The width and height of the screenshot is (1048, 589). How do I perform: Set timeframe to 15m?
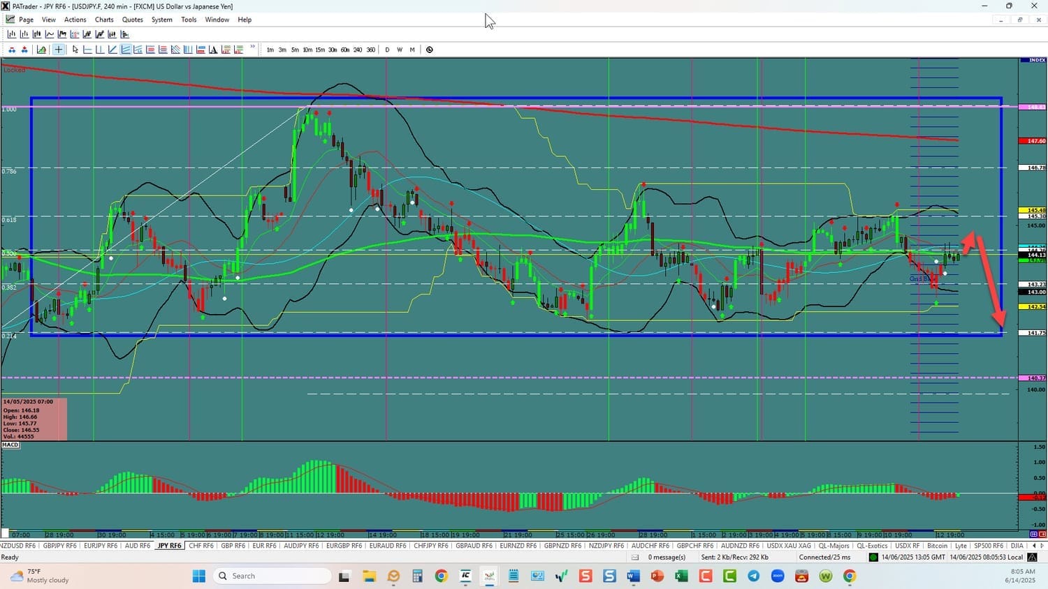320,50
